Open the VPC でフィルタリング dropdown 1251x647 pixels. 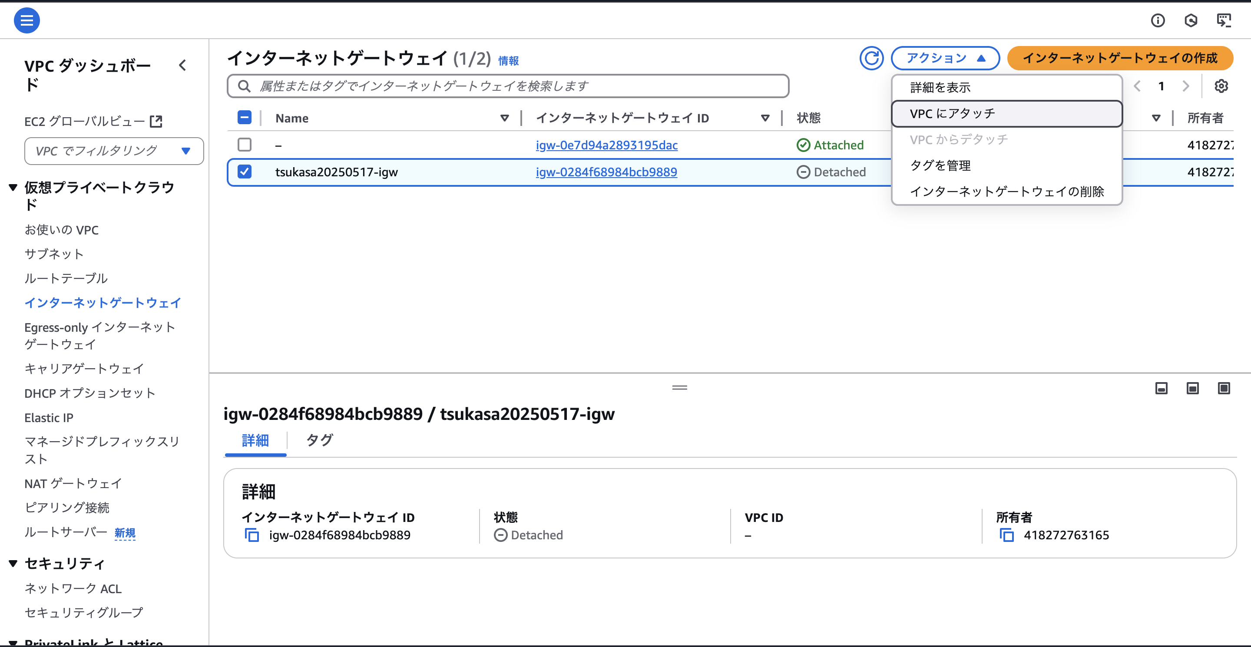point(114,151)
